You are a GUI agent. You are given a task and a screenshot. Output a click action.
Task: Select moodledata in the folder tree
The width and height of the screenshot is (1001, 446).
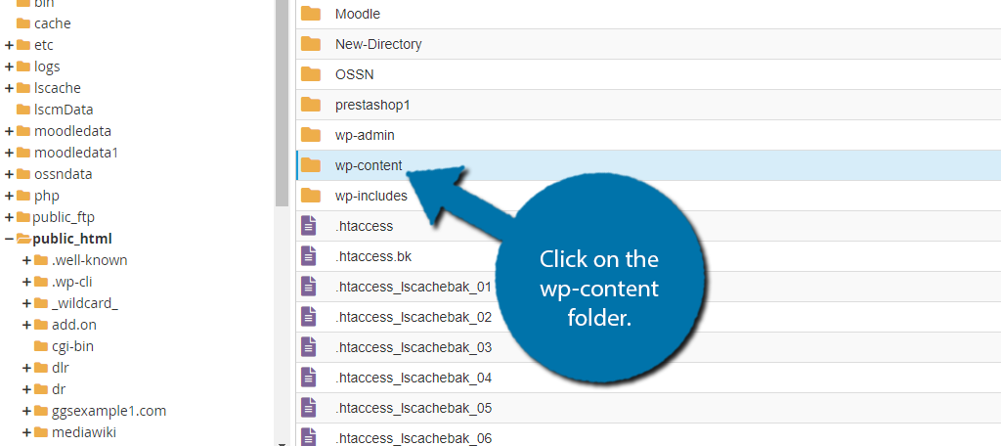point(72,131)
